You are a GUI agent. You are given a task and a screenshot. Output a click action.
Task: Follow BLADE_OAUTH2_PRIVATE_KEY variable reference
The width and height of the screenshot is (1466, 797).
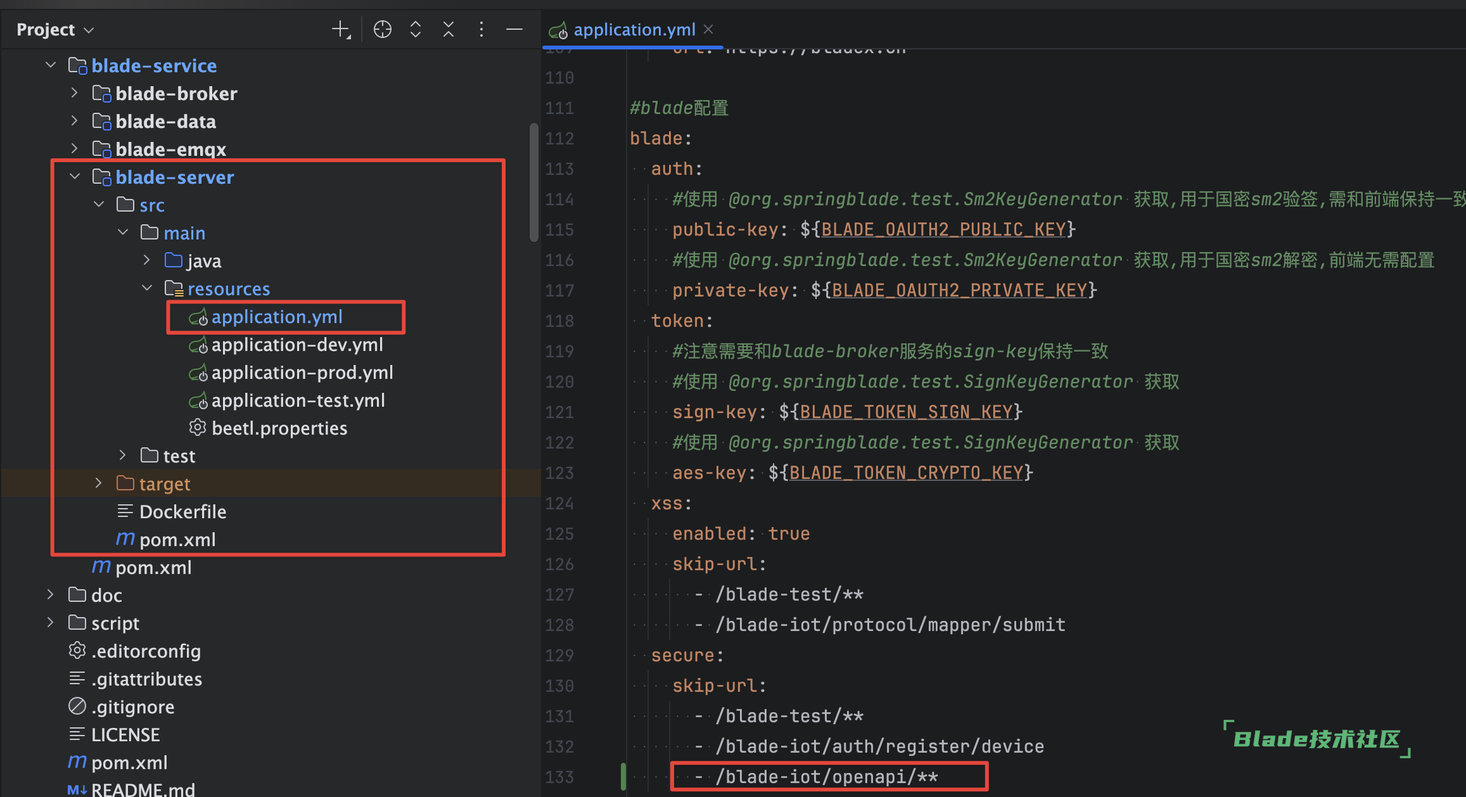click(x=959, y=290)
